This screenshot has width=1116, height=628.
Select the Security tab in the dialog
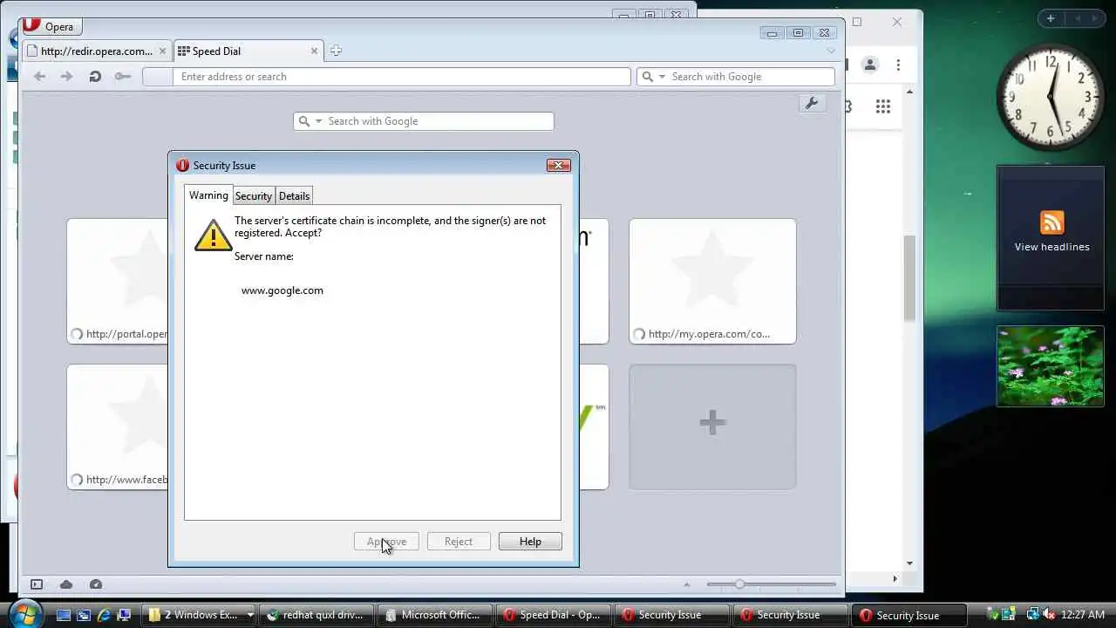254,196
